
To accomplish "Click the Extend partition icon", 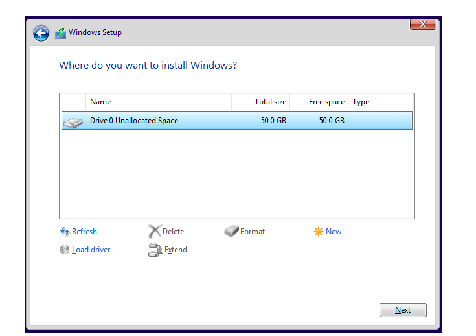I will [x=155, y=250].
